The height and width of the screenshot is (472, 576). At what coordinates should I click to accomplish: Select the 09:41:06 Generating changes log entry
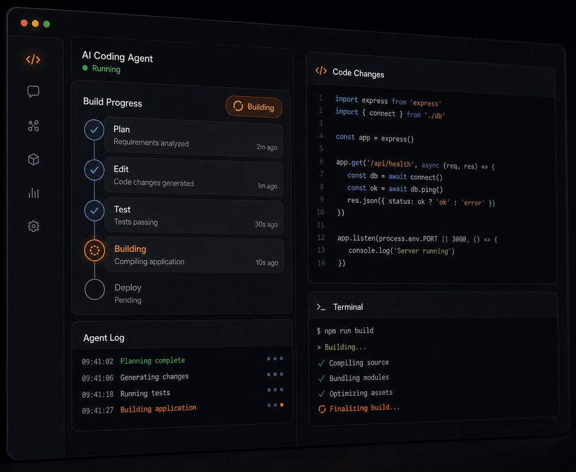183,377
